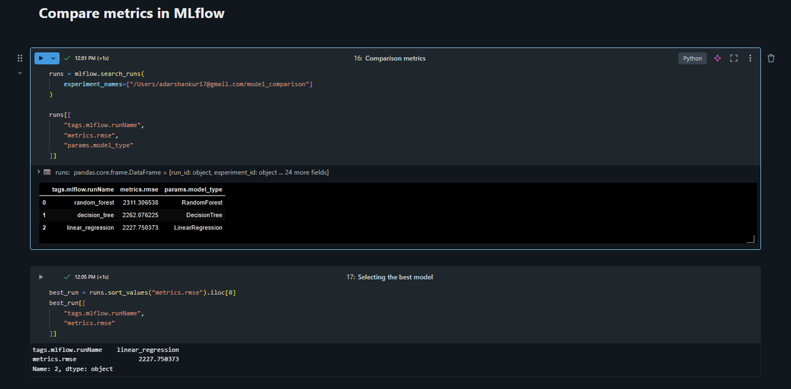Image resolution: width=791 pixels, height=389 pixels.
Task: Click the "Compare metrics in MLflow" heading
Action: pyautogui.click(x=132, y=13)
